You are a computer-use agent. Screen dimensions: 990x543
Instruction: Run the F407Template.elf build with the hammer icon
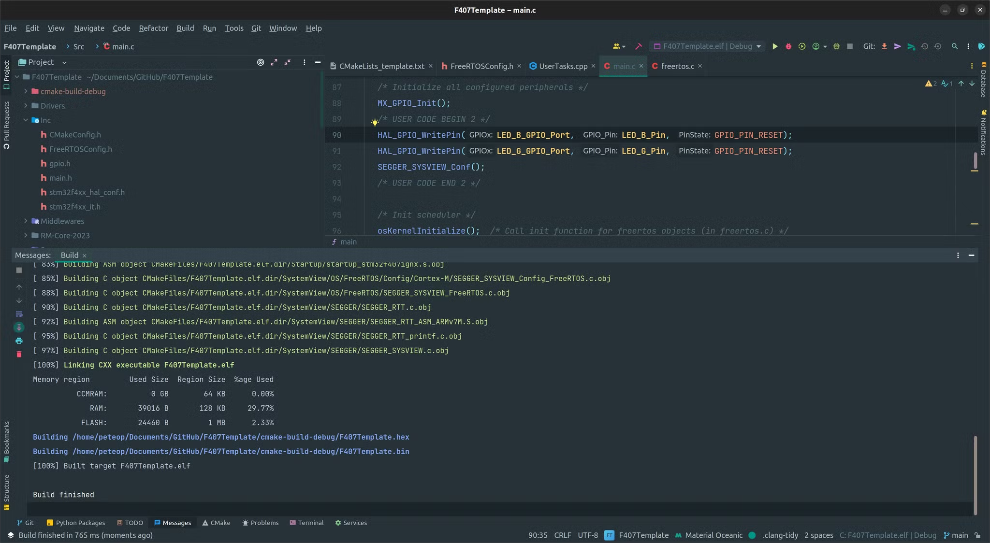pos(639,46)
